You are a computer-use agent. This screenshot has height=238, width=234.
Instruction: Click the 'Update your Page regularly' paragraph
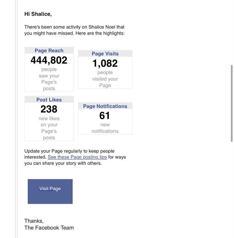(x=75, y=157)
